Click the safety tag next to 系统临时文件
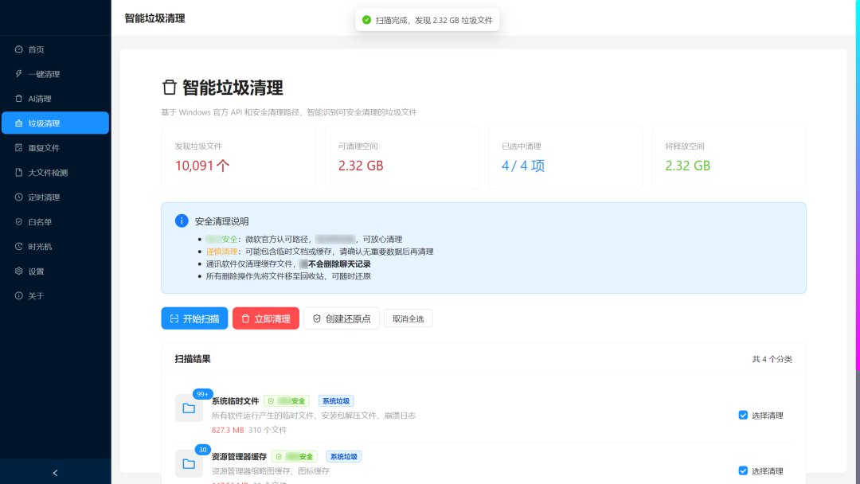The width and height of the screenshot is (860, 484). click(x=287, y=401)
